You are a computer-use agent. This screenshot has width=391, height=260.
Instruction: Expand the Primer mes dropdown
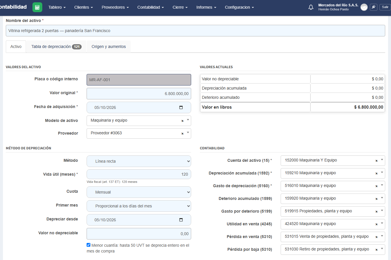click(139, 206)
